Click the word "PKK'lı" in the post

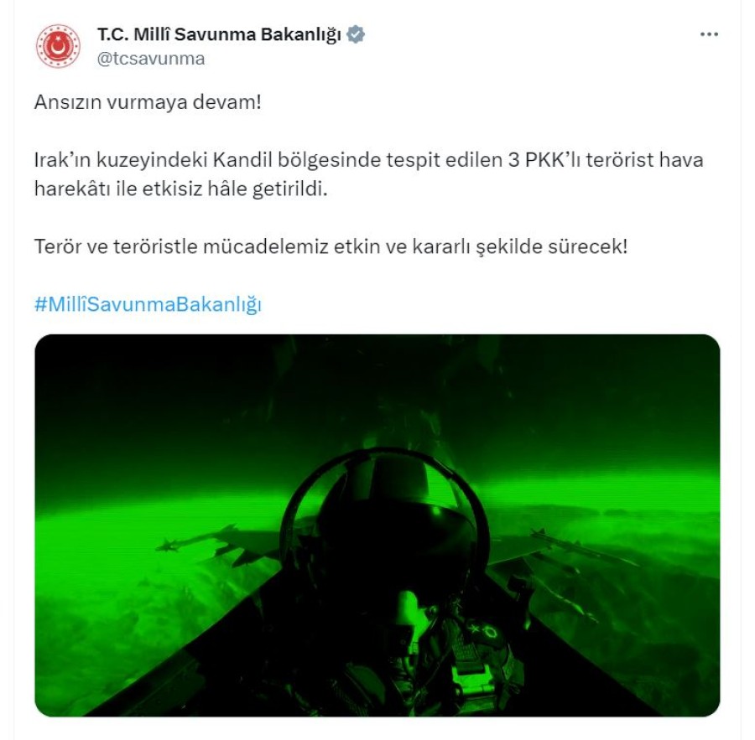[x=553, y=160]
